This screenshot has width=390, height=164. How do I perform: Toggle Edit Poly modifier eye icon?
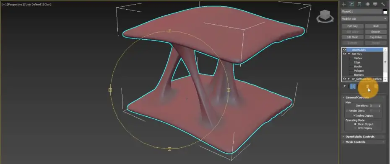pyautogui.click(x=344, y=54)
